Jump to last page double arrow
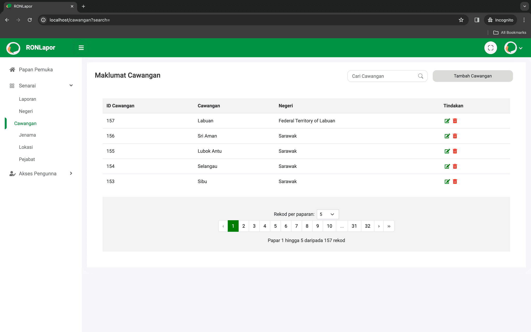531x332 pixels. [x=389, y=226]
